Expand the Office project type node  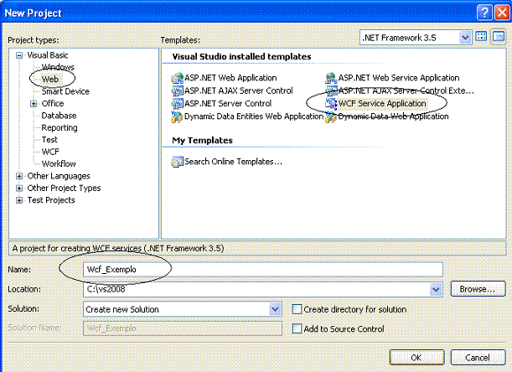[x=34, y=104]
